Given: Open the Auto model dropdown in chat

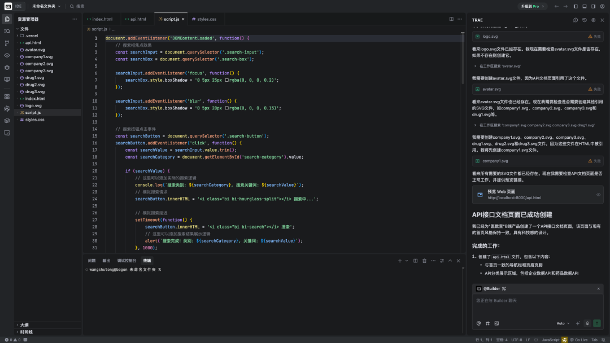Looking at the screenshot, I should pos(563,323).
